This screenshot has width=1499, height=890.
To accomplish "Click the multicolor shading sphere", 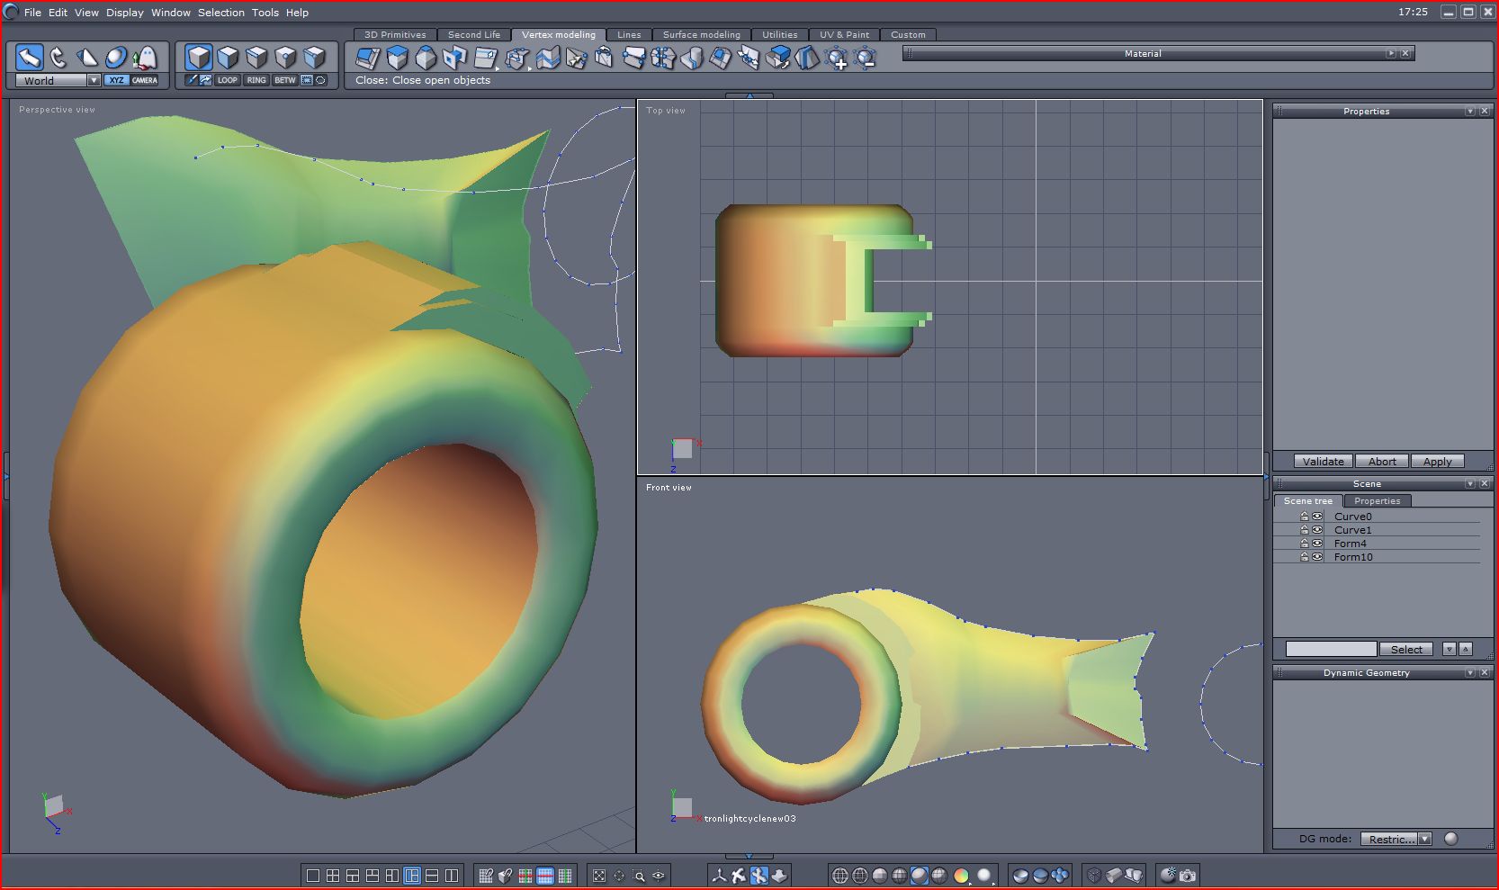I will click(x=961, y=876).
